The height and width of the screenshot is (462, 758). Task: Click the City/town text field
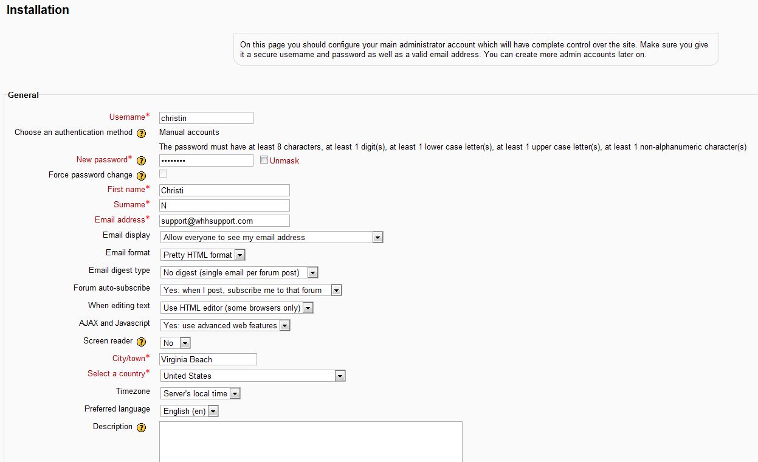[208, 359]
